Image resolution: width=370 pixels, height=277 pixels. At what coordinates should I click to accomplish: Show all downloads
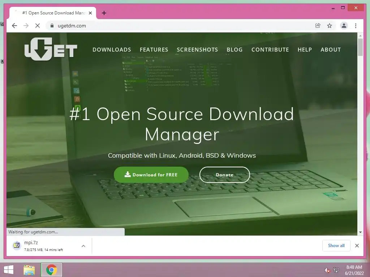pos(336,246)
